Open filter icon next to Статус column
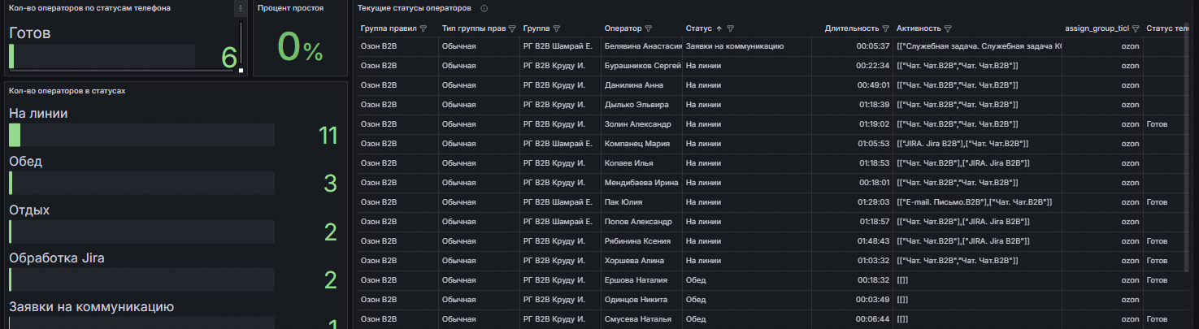The image size is (1199, 329). tap(731, 28)
